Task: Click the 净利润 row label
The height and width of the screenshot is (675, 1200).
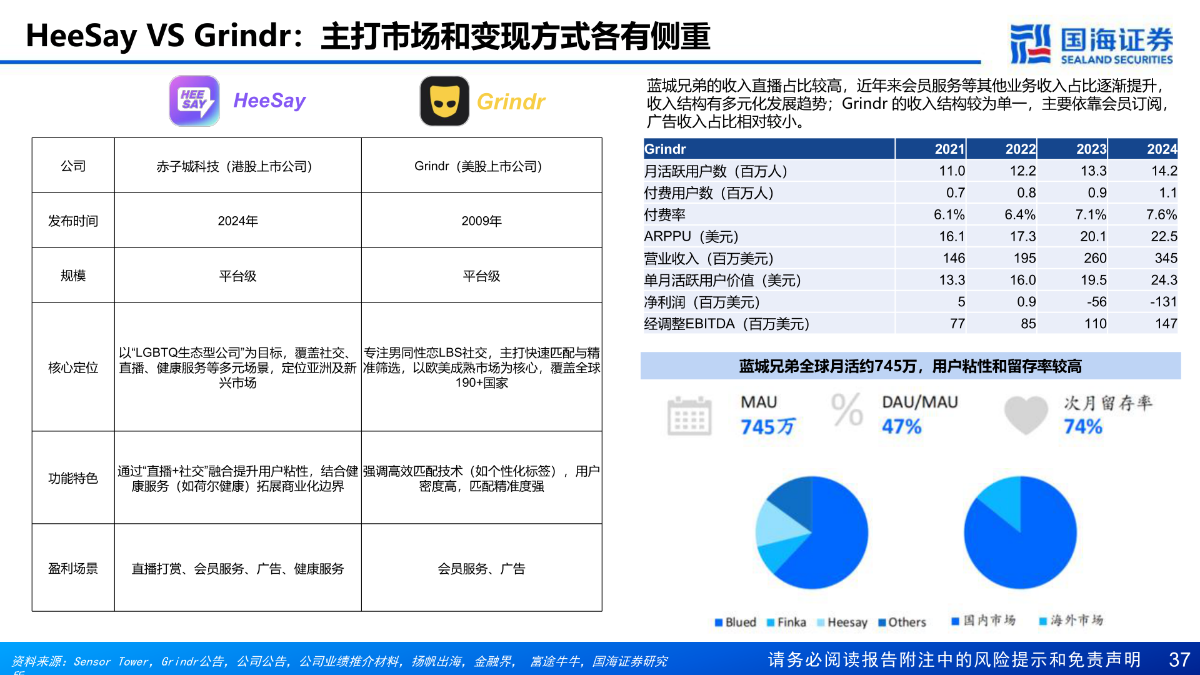Action: coord(702,302)
